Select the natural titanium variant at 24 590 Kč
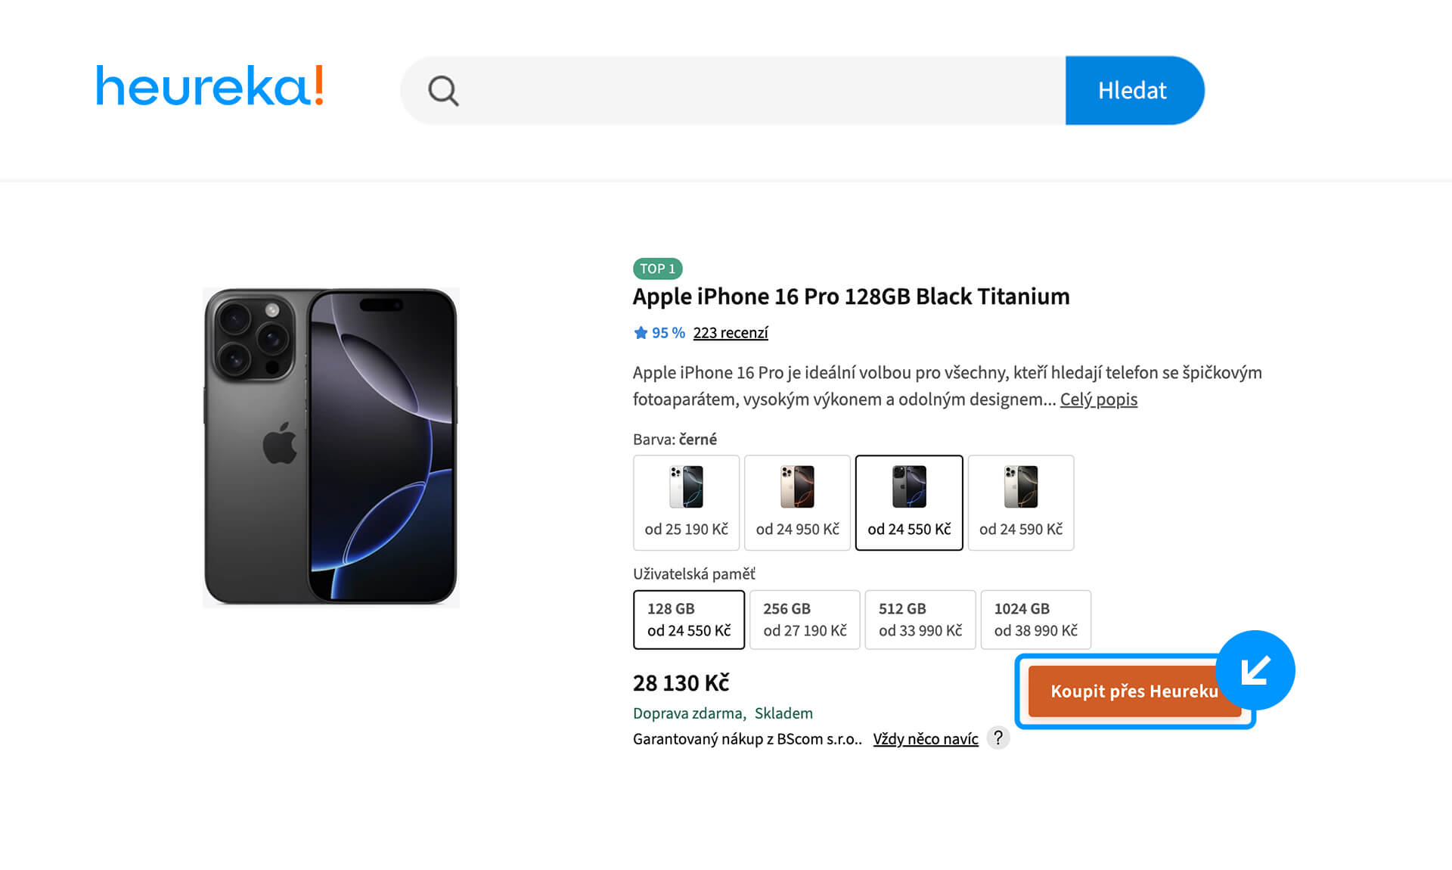The height and width of the screenshot is (870, 1452). tap(1021, 502)
